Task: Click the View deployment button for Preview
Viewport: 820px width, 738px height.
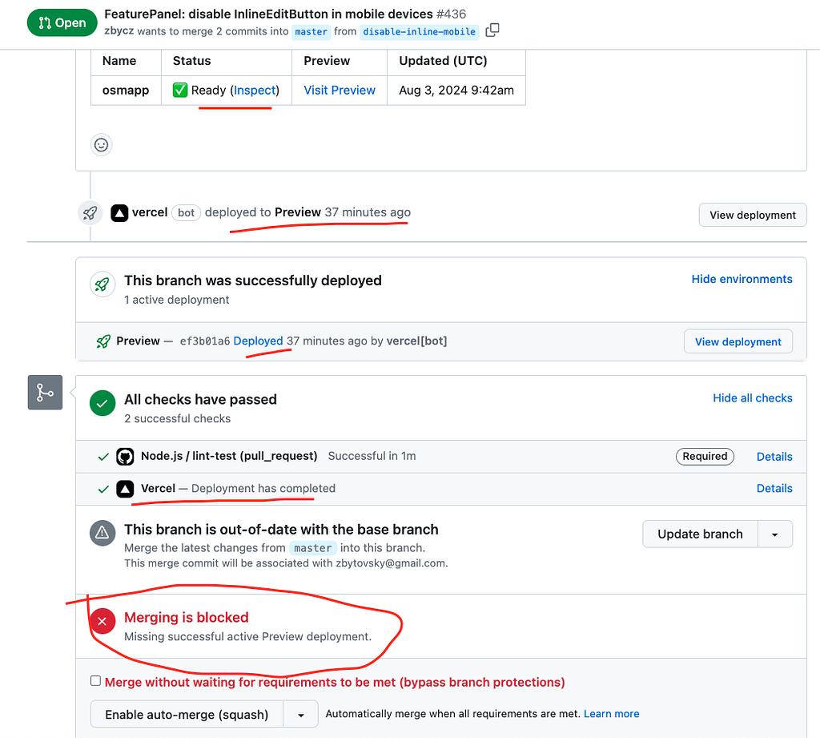Action: click(x=738, y=341)
